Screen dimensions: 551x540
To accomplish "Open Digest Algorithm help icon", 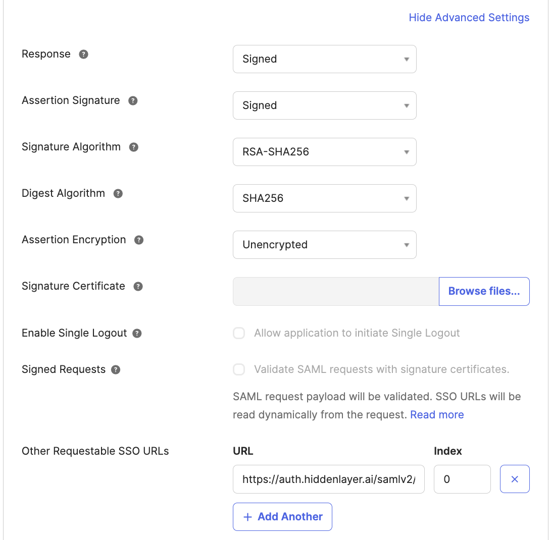I will coord(118,193).
